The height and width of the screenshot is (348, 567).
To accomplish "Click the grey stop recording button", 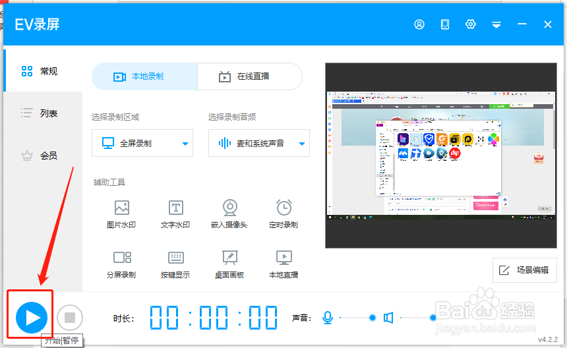I will coord(70,318).
